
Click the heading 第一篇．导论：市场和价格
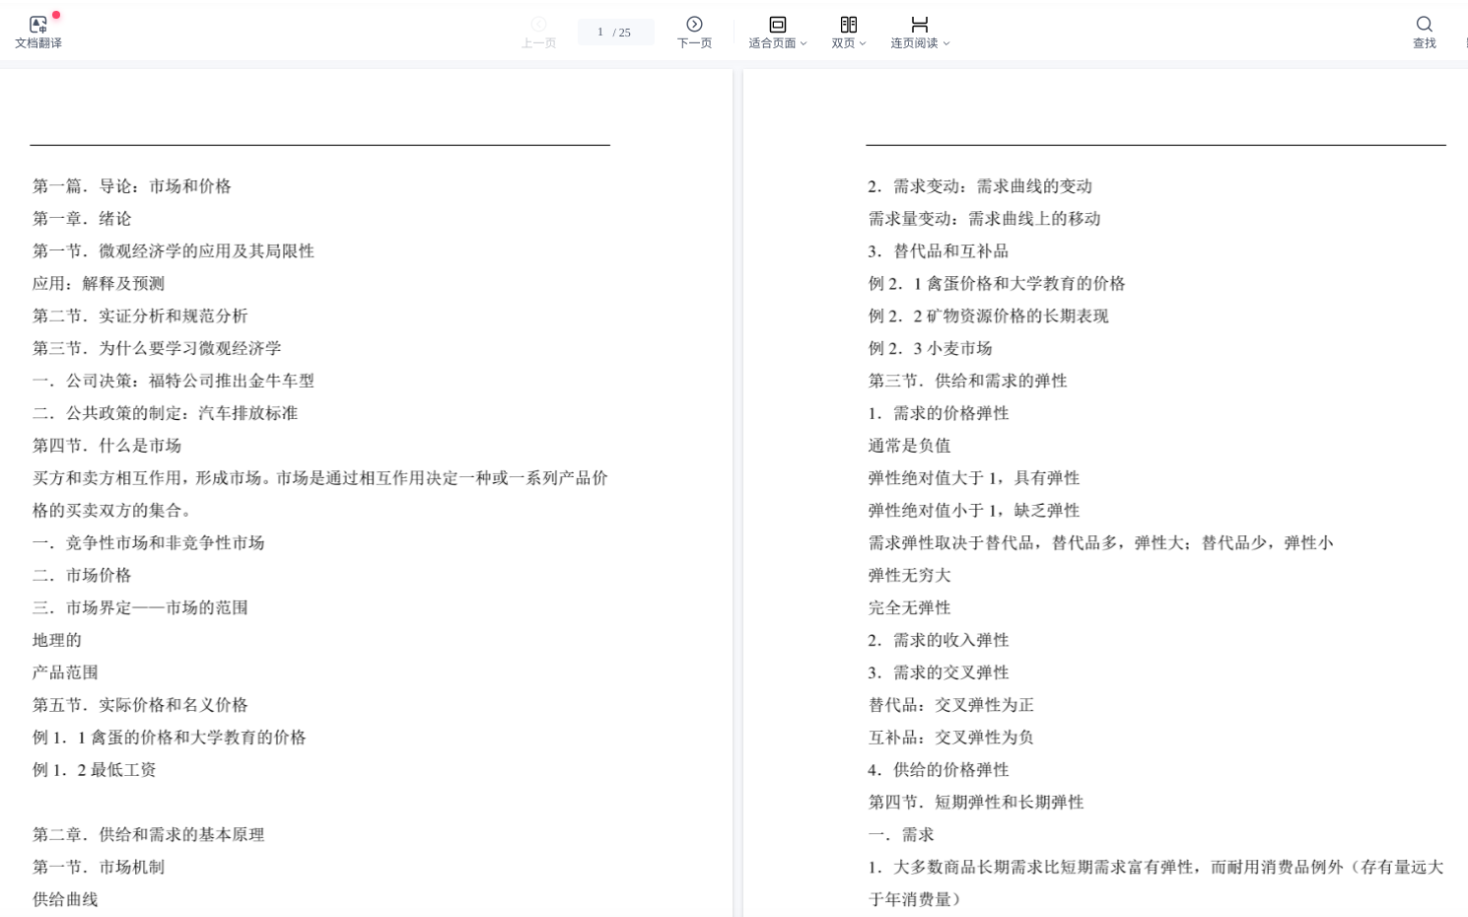point(131,186)
